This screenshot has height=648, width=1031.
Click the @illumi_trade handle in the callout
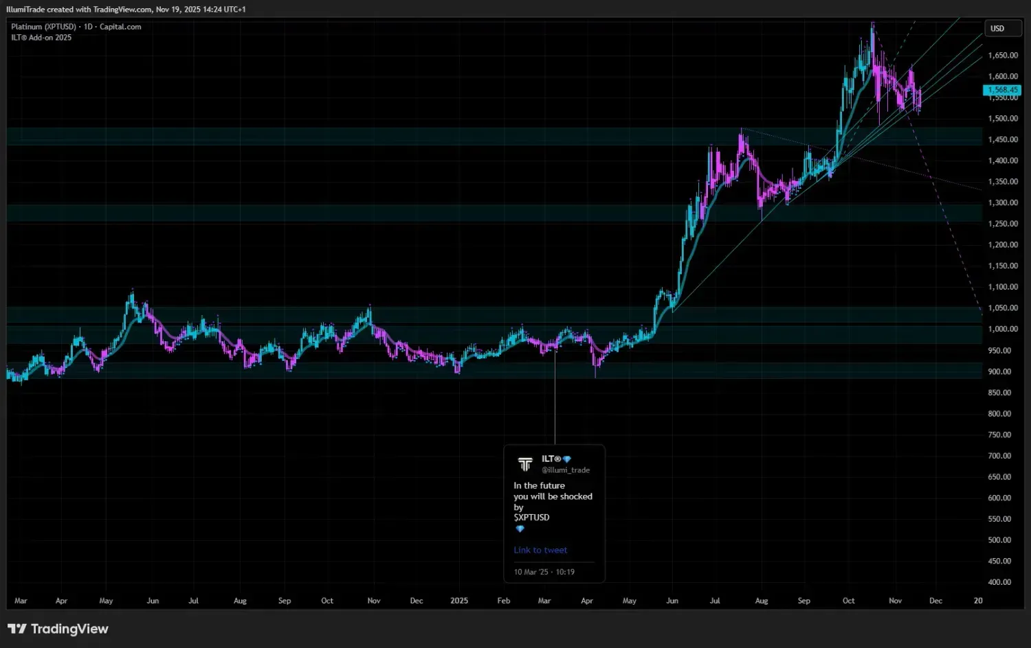click(x=565, y=470)
